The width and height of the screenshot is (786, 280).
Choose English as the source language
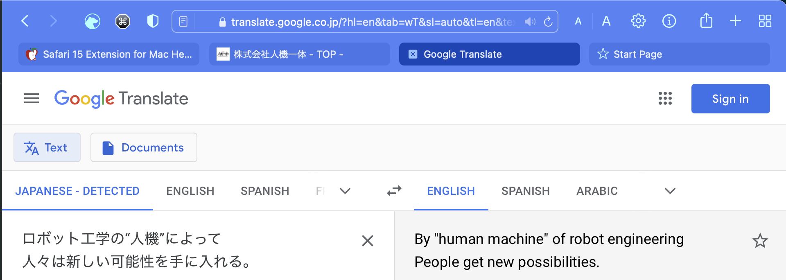[190, 191]
